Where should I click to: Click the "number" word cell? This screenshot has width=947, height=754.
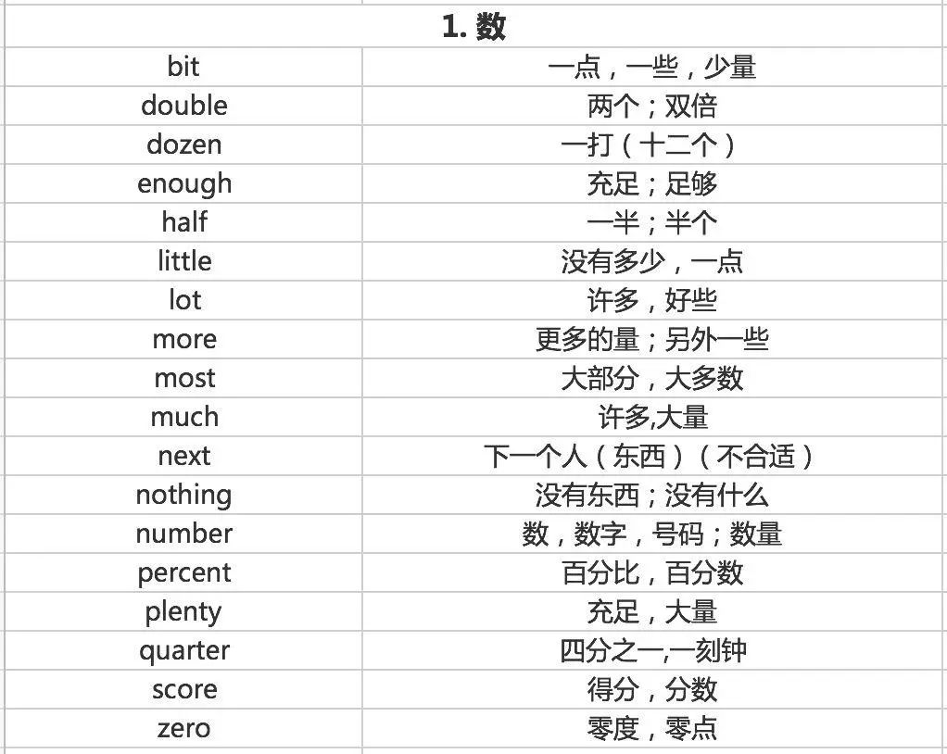coord(183,534)
